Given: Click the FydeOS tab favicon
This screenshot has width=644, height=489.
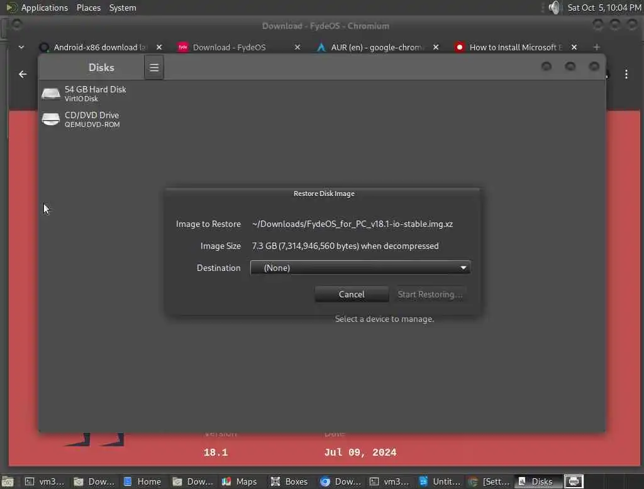Looking at the screenshot, I should click(x=183, y=47).
